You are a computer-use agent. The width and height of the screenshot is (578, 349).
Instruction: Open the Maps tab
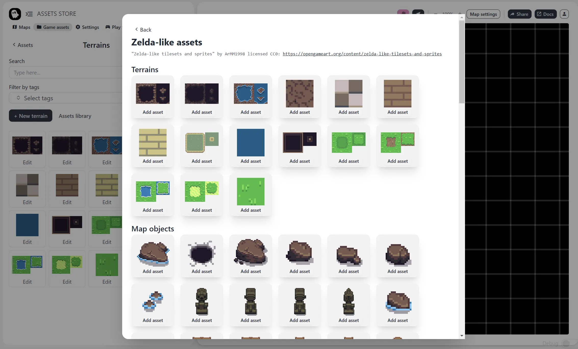coord(21,27)
